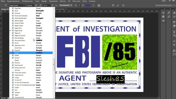Open the Изображение menu

click(x=27, y=1)
